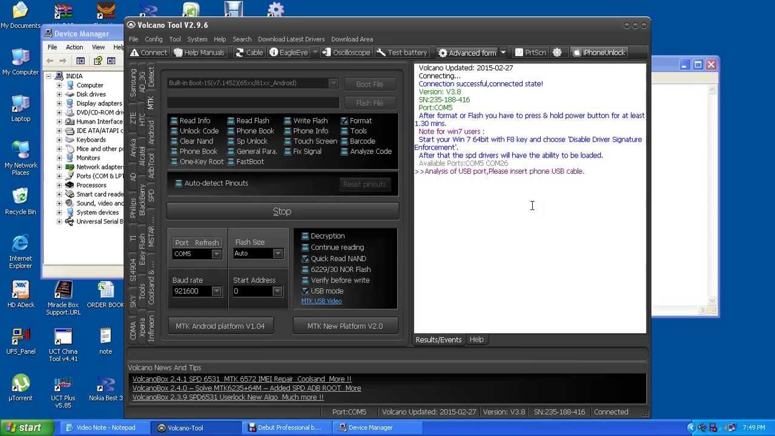Open VolcanoBox 2.4.1 SPD 6531 news link
The height and width of the screenshot is (436, 775).
click(x=242, y=379)
